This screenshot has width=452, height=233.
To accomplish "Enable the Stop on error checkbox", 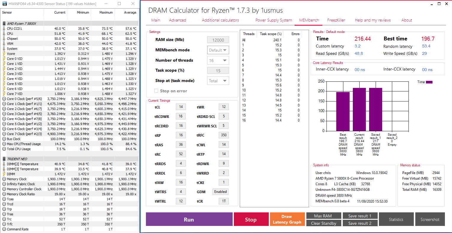I will coord(156,91).
